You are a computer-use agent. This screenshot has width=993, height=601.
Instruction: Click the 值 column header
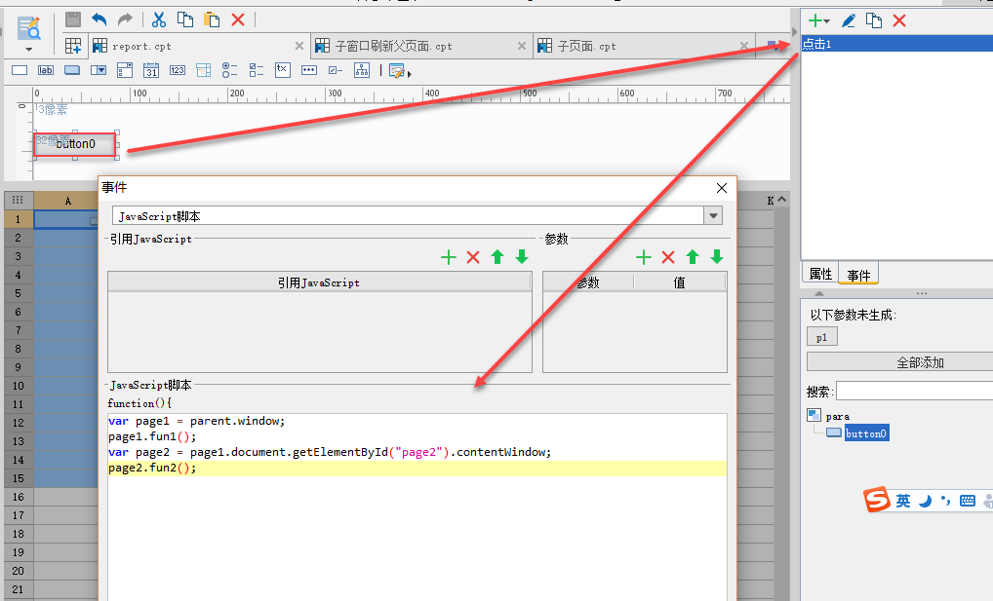click(680, 282)
